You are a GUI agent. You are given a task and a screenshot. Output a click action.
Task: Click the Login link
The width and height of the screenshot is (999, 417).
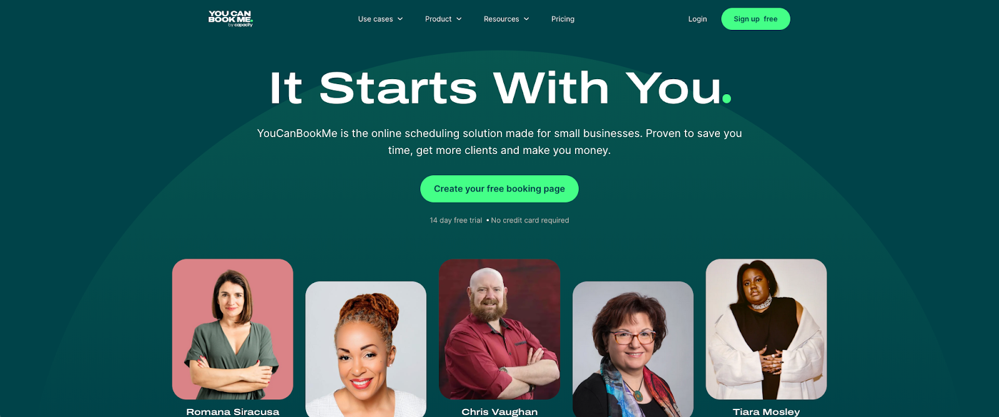(697, 19)
